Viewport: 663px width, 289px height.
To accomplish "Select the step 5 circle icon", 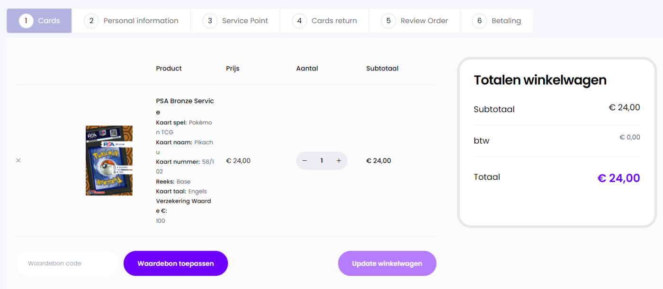I will coord(388,21).
